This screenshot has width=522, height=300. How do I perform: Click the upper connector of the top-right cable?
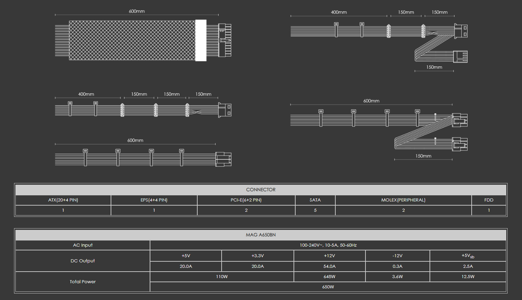click(x=461, y=31)
